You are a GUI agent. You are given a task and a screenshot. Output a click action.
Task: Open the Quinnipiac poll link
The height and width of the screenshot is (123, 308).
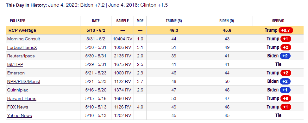[x=18, y=90]
